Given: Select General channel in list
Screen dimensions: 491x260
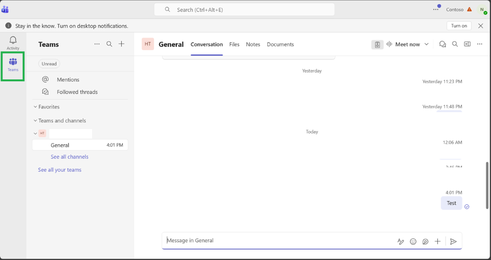Looking at the screenshot, I should [80, 145].
